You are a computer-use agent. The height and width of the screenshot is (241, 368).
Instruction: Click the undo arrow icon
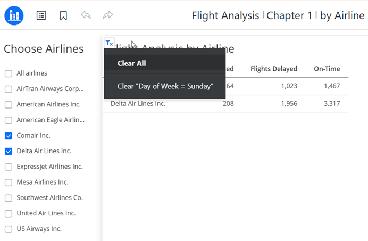(x=86, y=15)
